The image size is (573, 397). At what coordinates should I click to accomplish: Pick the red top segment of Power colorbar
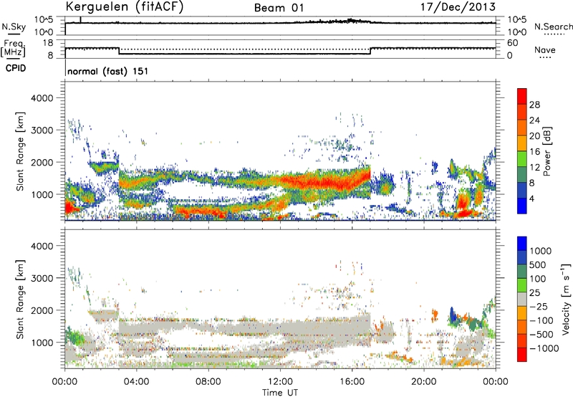522,97
